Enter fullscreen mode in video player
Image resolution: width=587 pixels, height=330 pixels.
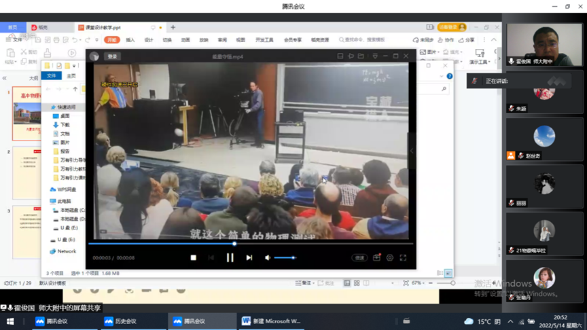403,258
